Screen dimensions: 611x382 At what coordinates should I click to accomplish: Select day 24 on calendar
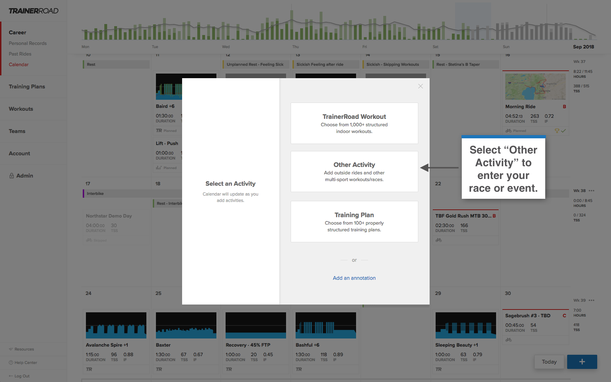click(x=88, y=293)
